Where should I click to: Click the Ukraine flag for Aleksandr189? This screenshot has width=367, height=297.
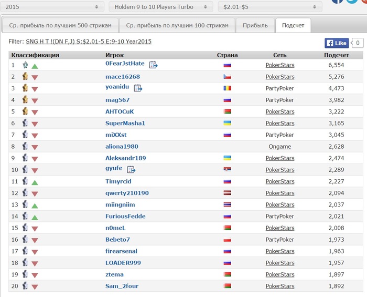coord(227,158)
